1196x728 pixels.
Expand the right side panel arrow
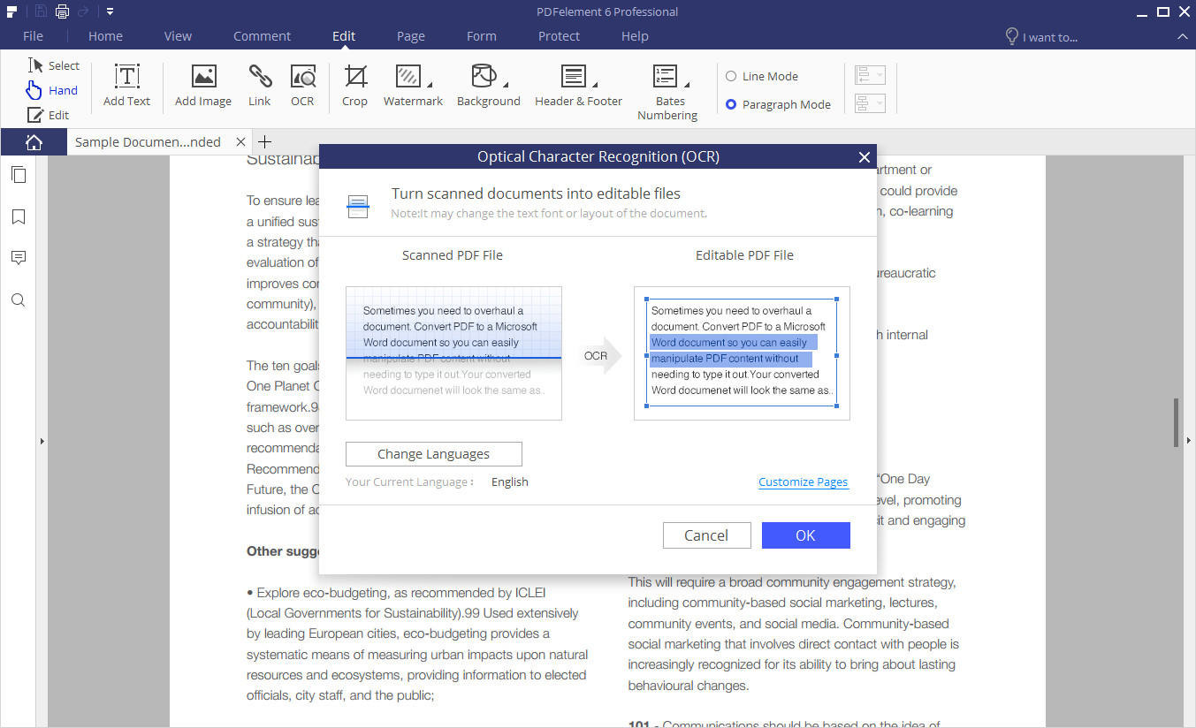point(1188,440)
